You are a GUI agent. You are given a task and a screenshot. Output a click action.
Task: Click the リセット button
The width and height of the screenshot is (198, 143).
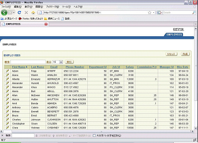pos(171,54)
